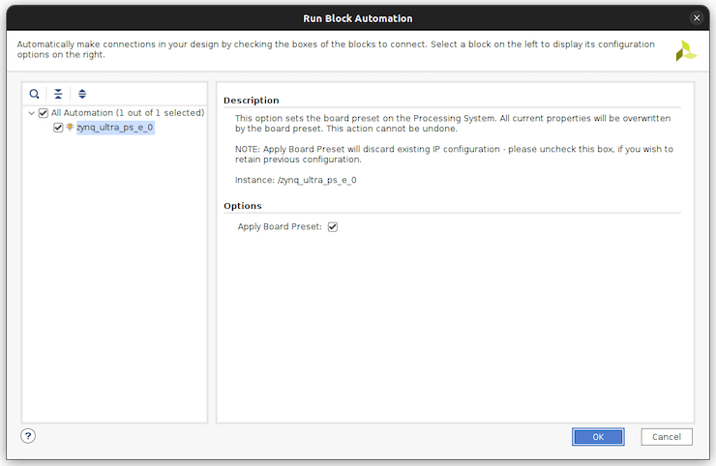Open help with the question mark icon
This screenshot has height=466, width=716.
28,436
